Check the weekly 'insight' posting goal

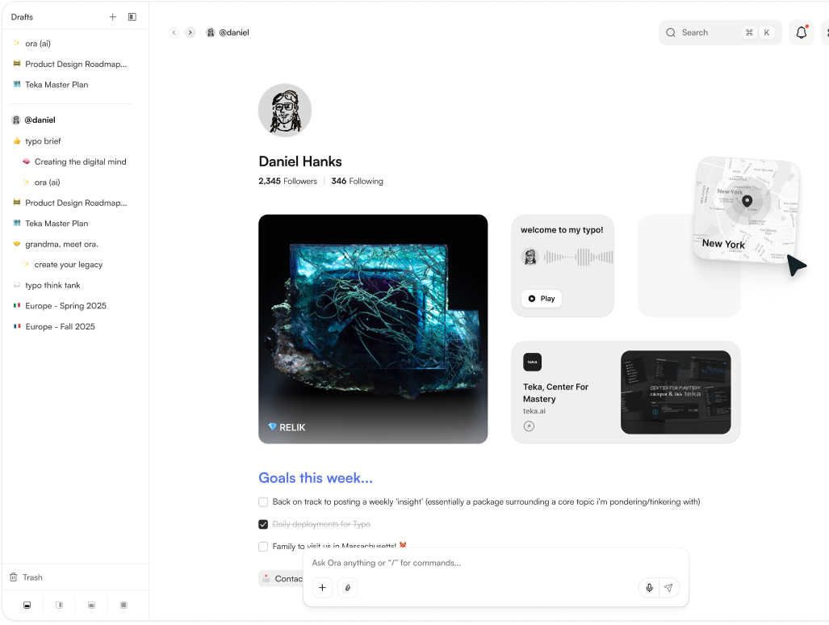(x=263, y=501)
